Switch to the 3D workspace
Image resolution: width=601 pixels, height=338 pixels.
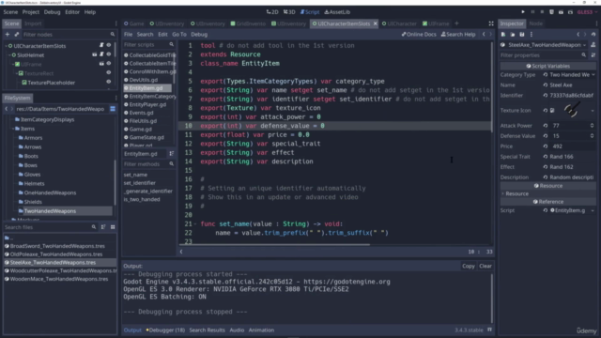click(289, 12)
